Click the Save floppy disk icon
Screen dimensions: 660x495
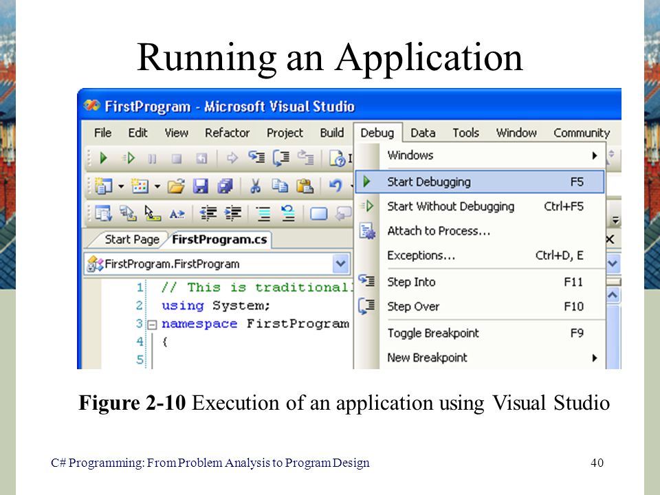tap(201, 186)
